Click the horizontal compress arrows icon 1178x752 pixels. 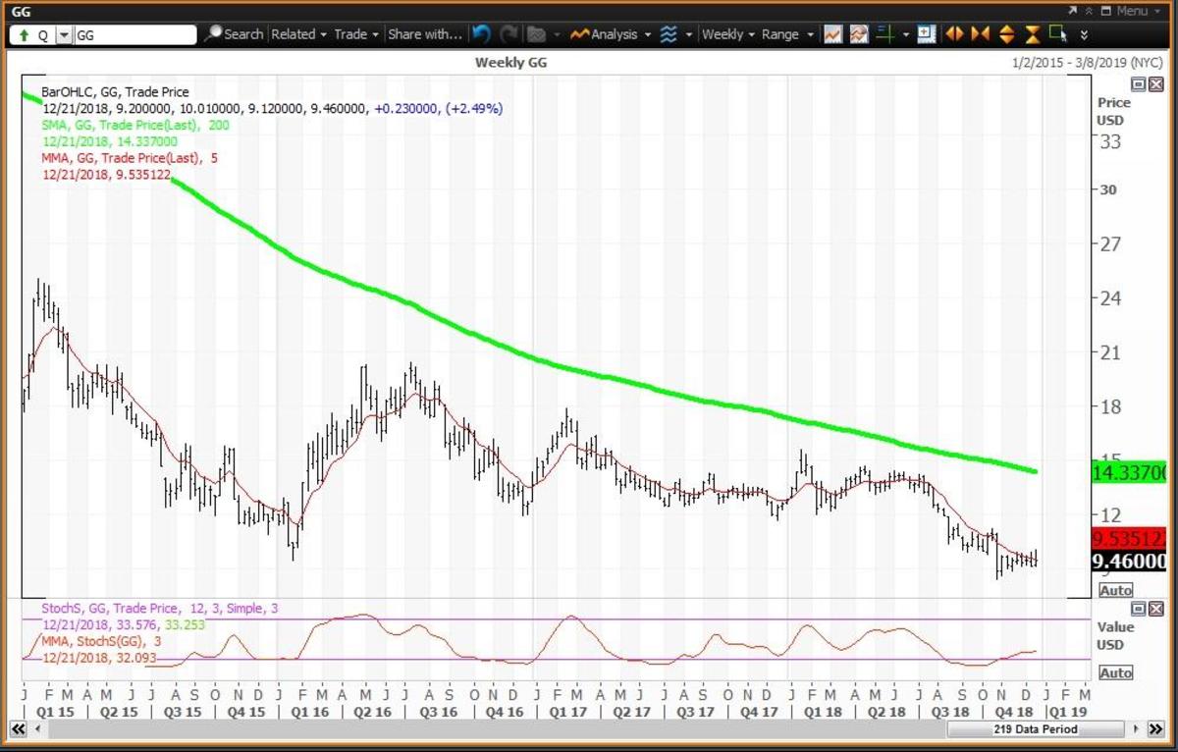click(980, 34)
